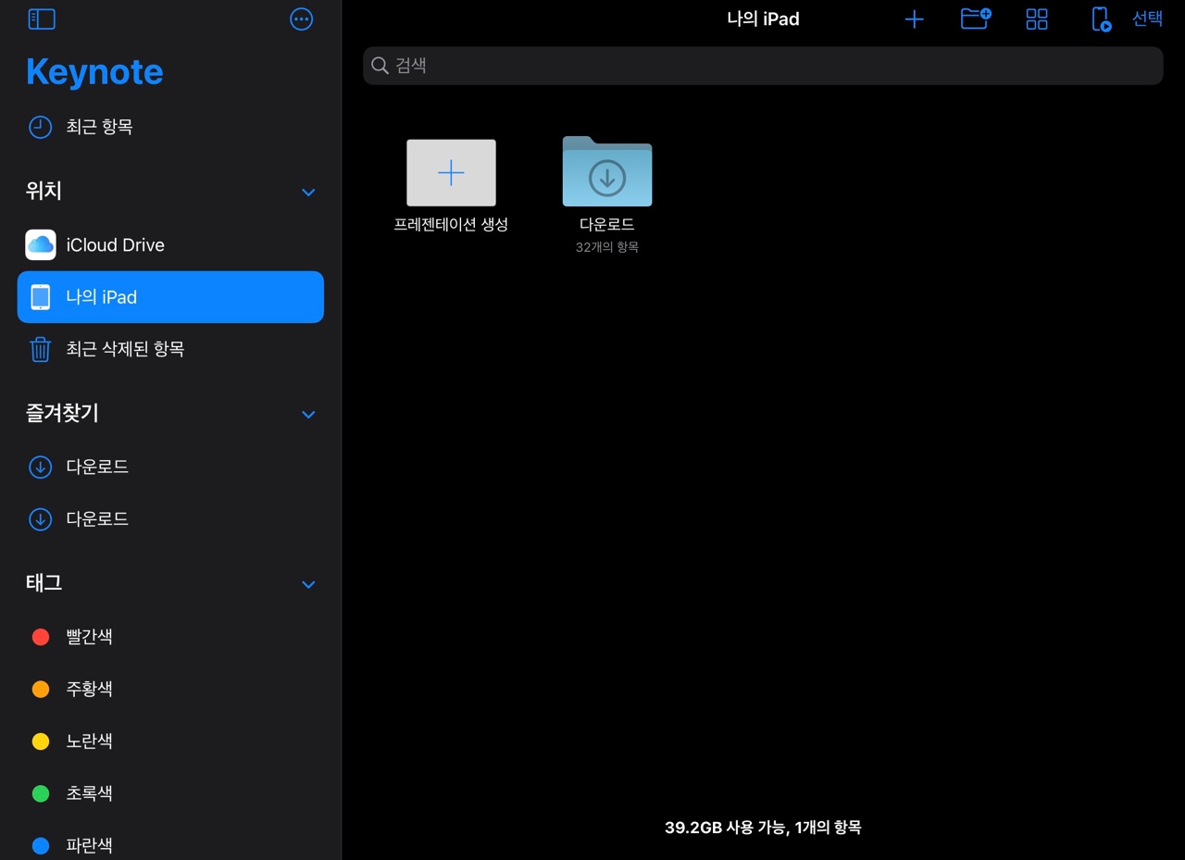The width and height of the screenshot is (1185, 860).
Task: Click the 32개의 항목 subtitle text
Action: coord(607,247)
